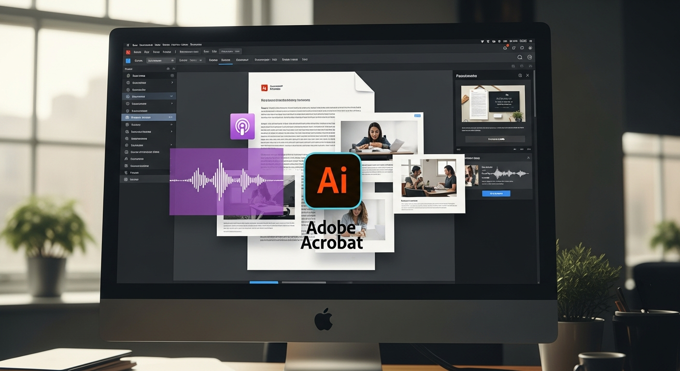Click the notification bell with red dot
This screenshot has width=680, height=371.
tap(505, 48)
